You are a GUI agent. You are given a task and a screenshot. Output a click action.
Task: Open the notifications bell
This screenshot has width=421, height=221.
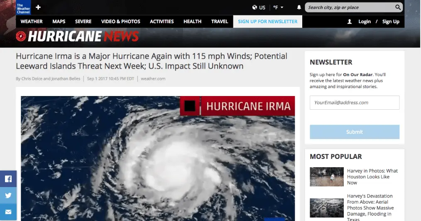[x=299, y=7]
